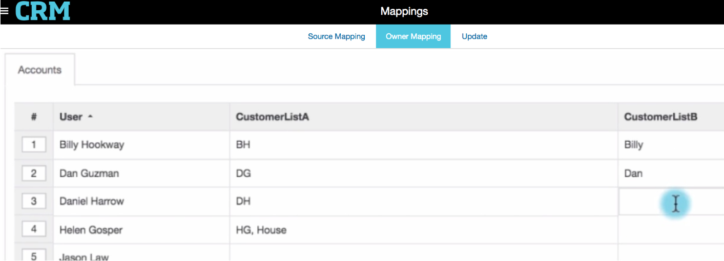
Task: Select the row number 1 box
Action: coord(34,145)
